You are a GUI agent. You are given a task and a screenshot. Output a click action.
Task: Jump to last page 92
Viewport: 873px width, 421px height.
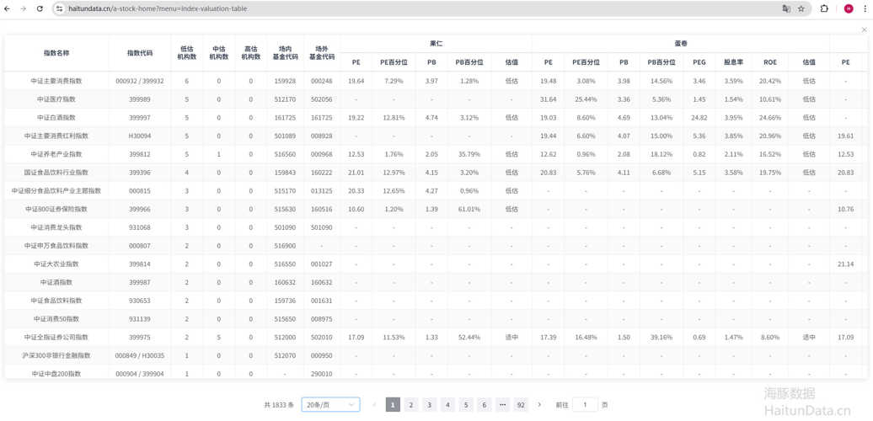pyautogui.click(x=521, y=405)
